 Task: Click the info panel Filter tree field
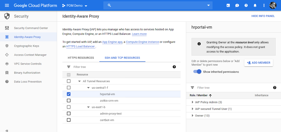point(234,88)
